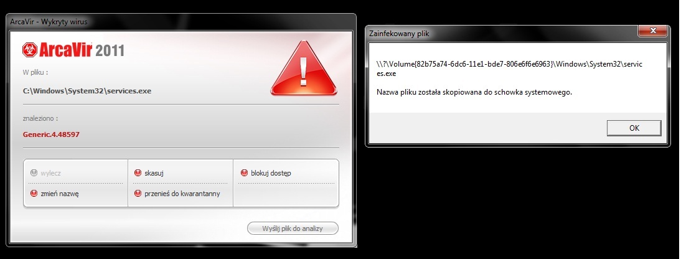Select the skasuj delete option
The height and width of the screenshot is (259, 681).
(x=149, y=173)
